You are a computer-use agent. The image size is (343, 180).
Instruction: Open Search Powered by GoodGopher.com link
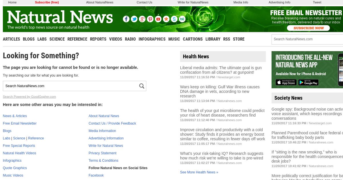point(29,97)
